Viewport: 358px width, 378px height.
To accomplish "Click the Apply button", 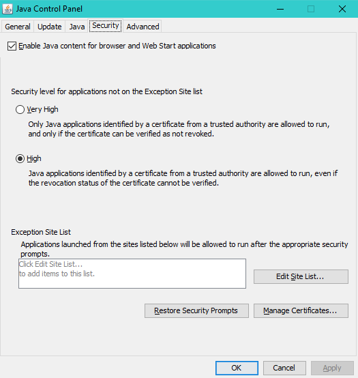I will [x=332, y=368].
